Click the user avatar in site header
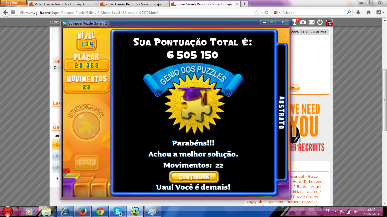 329,22
